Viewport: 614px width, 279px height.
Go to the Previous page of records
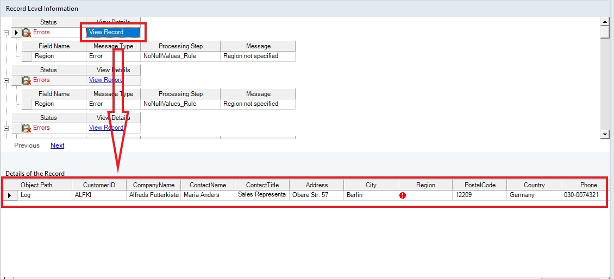point(27,145)
